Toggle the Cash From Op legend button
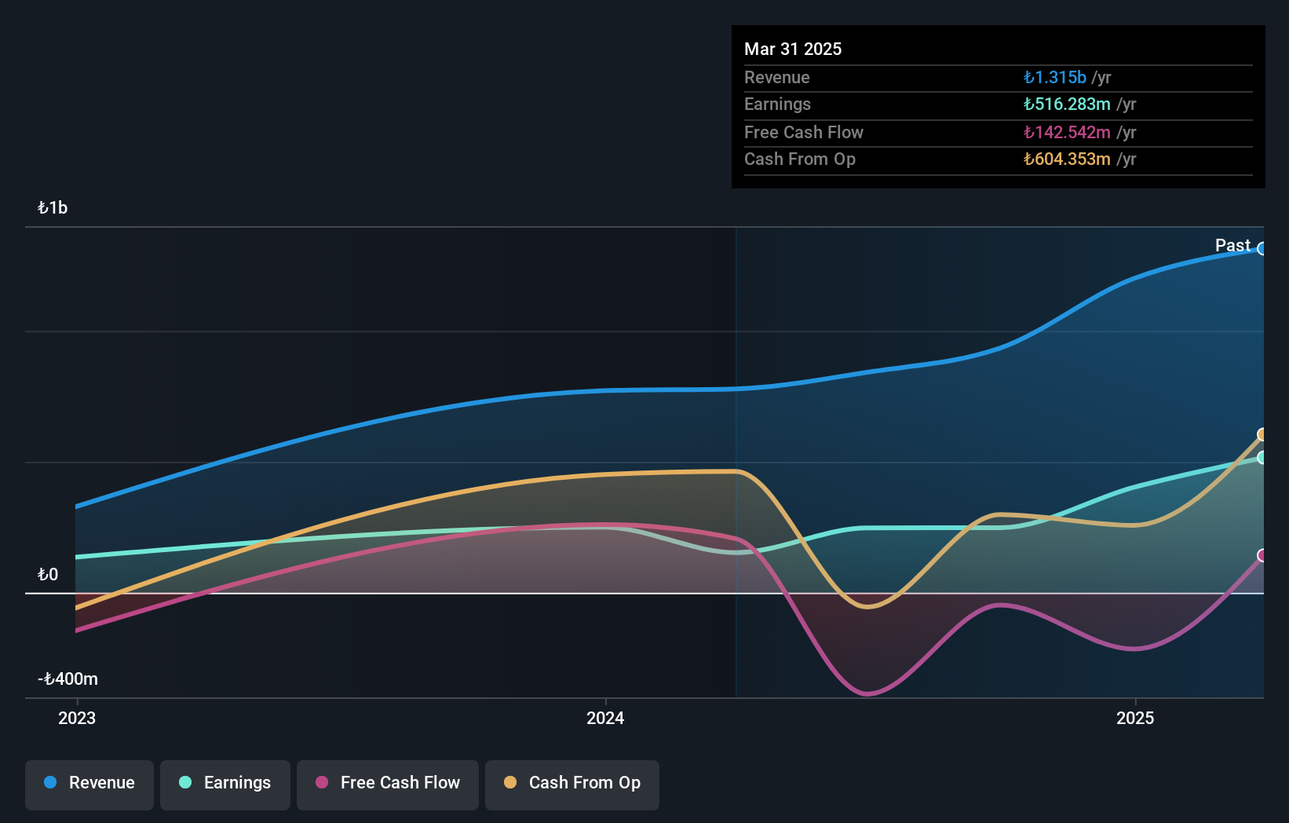This screenshot has width=1289, height=823. pyautogui.click(x=572, y=785)
